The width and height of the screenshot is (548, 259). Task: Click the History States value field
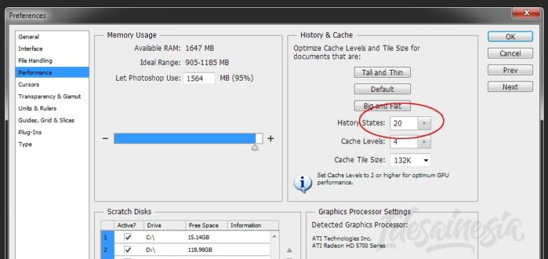click(x=404, y=123)
